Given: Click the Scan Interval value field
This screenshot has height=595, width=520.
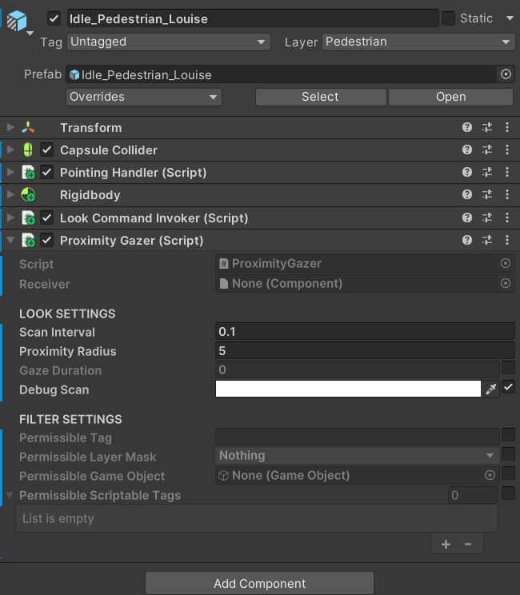Looking at the screenshot, I should point(365,332).
